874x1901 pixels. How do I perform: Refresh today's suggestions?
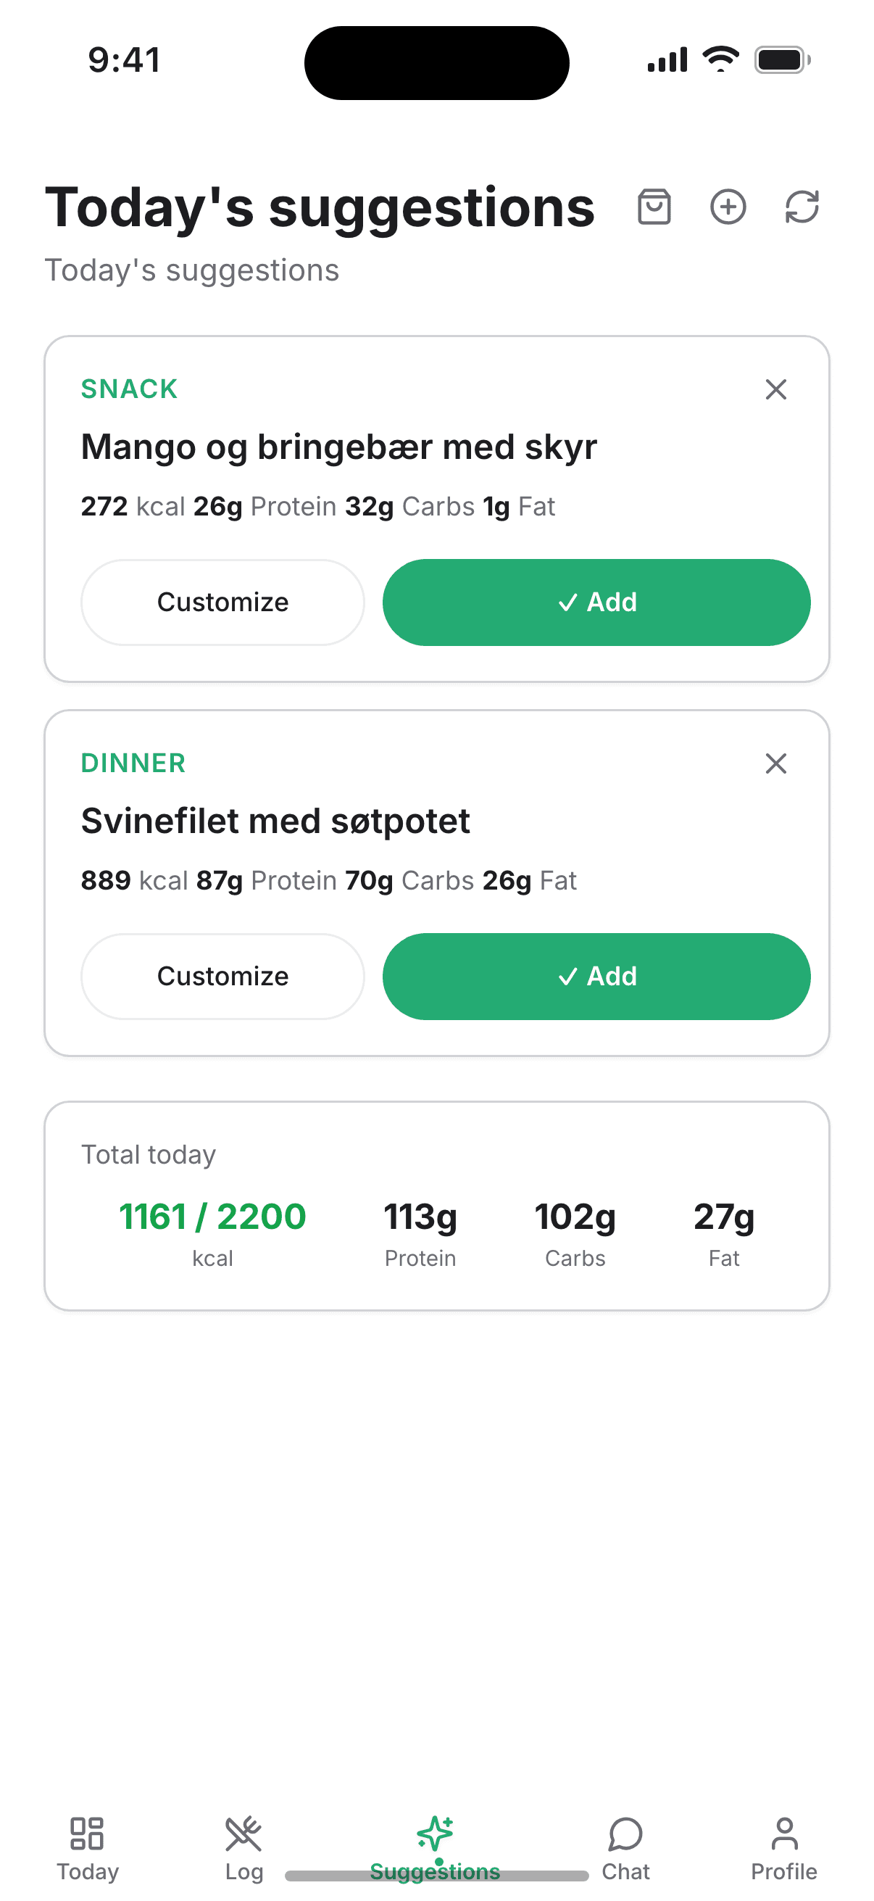tap(802, 207)
